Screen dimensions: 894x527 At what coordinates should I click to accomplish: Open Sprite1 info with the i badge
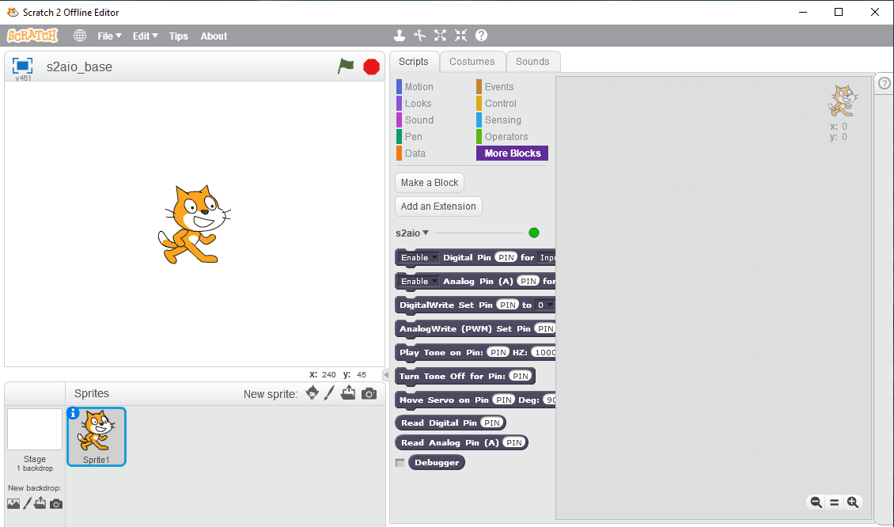tap(72, 413)
